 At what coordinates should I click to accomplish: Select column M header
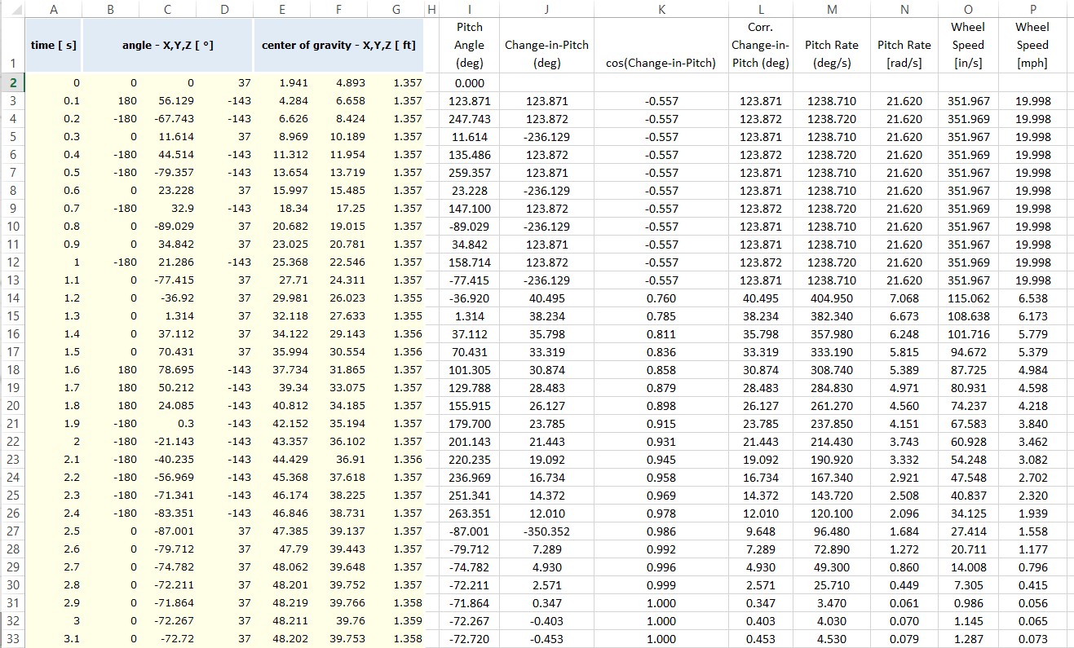831,8
